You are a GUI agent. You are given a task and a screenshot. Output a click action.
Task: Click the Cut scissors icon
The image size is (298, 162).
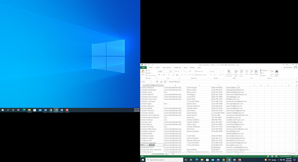(147, 71)
